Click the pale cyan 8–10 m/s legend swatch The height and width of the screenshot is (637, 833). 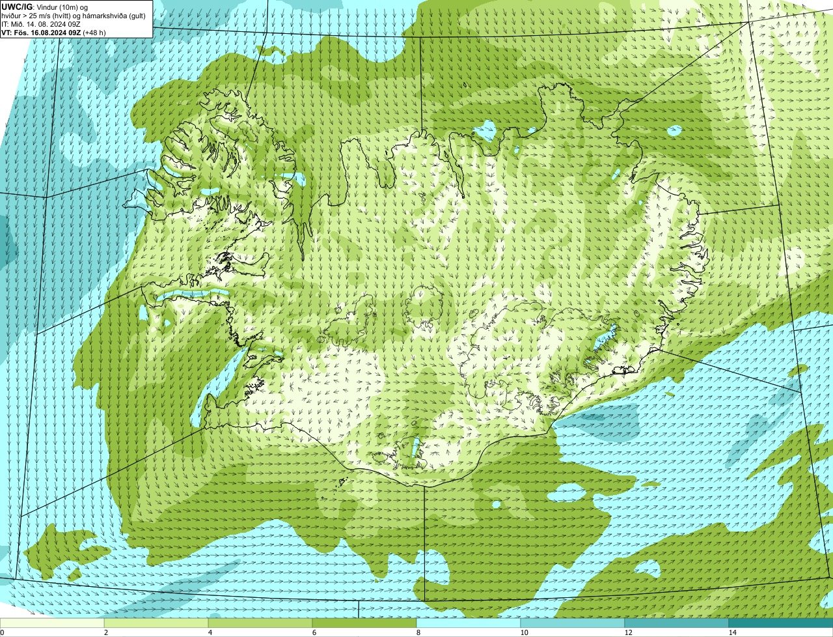click(x=469, y=623)
